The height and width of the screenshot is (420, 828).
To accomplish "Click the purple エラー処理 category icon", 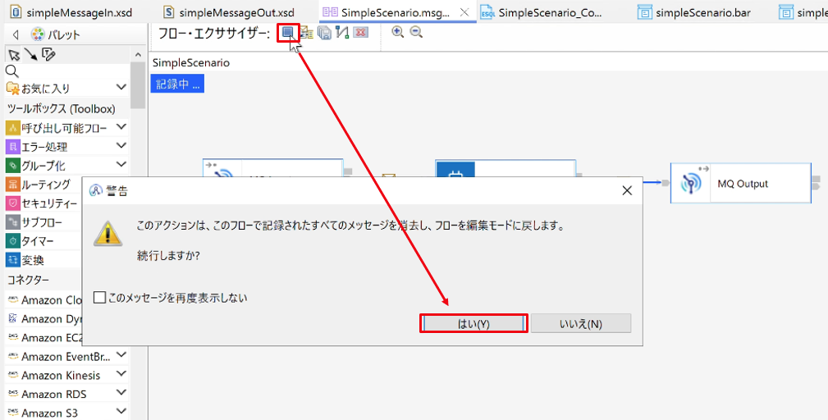I will (12, 147).
